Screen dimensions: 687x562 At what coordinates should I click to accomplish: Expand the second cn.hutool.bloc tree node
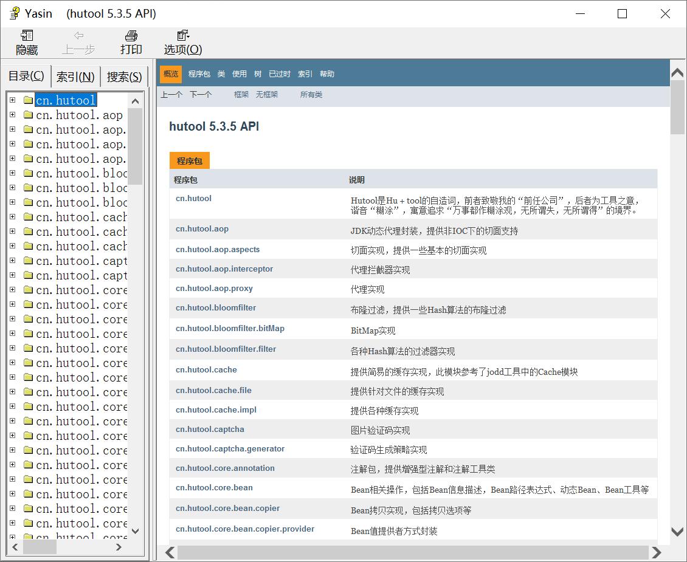pyautogui.click(x=12, y=187)
